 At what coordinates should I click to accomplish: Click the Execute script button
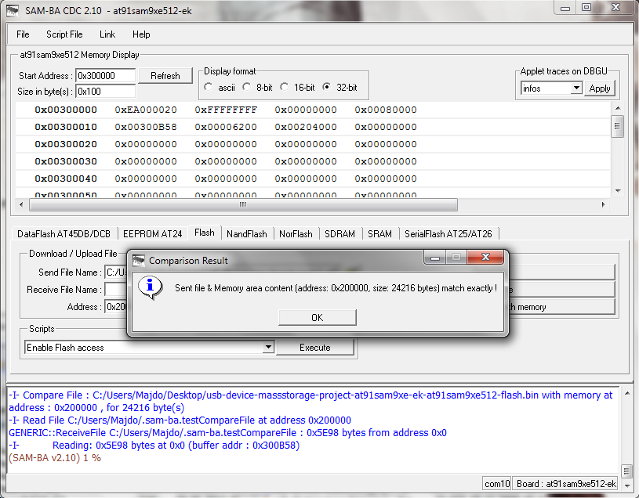point(314,348)
